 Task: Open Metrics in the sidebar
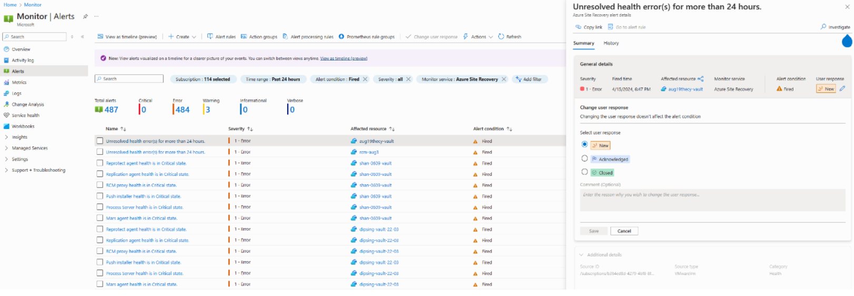[19, 83]
